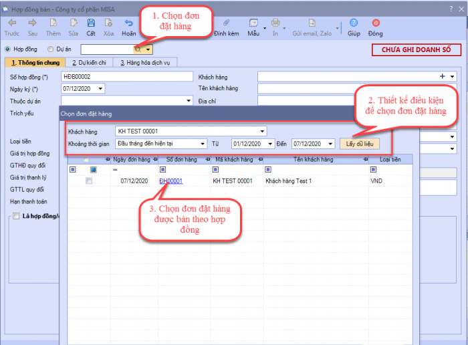Click the Xóa (delete) toolbar icon
The image size is (468, 345).
pos(108,23)
